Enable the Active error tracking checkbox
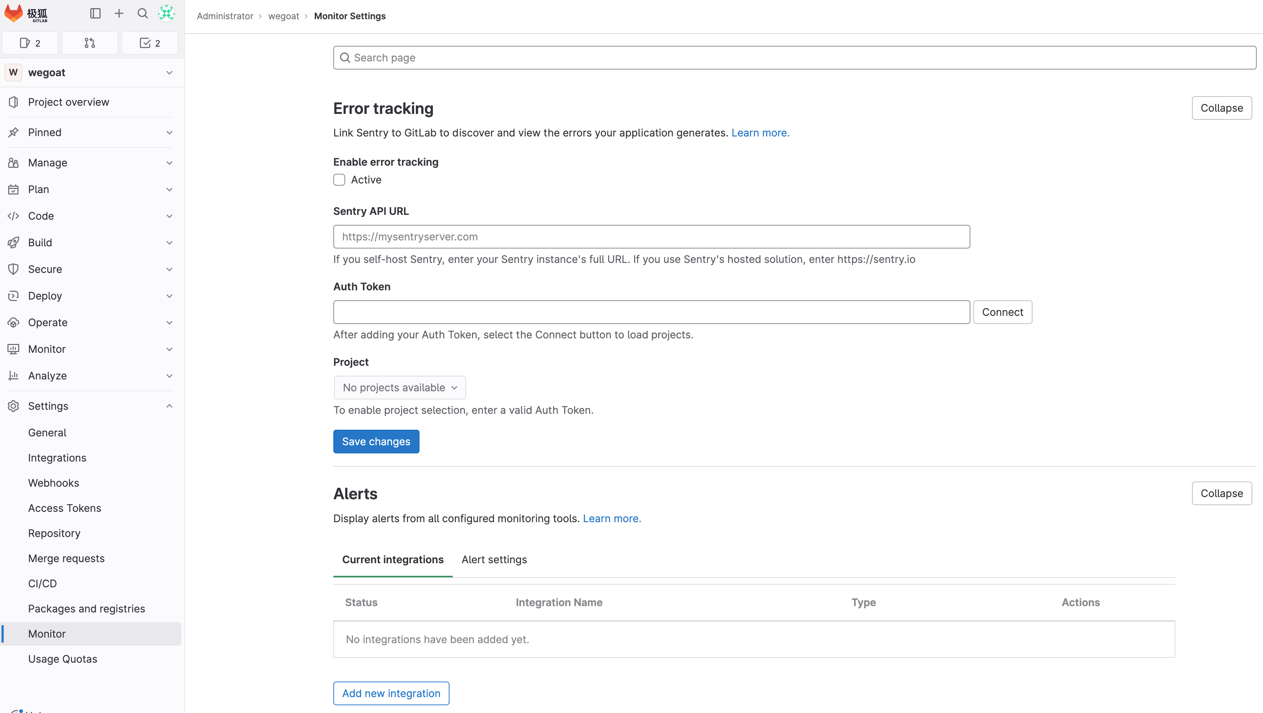The image size is (1263, 713). coord(339,180)
